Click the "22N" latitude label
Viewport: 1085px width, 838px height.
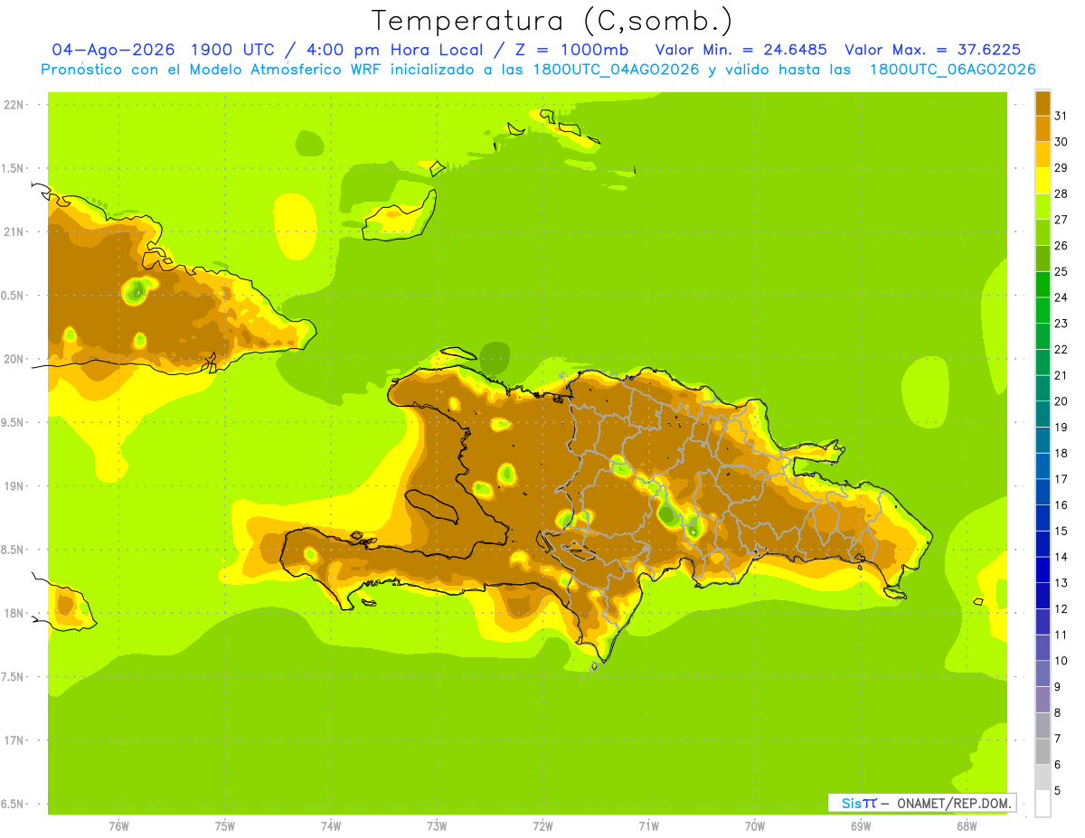pos(14,105)
